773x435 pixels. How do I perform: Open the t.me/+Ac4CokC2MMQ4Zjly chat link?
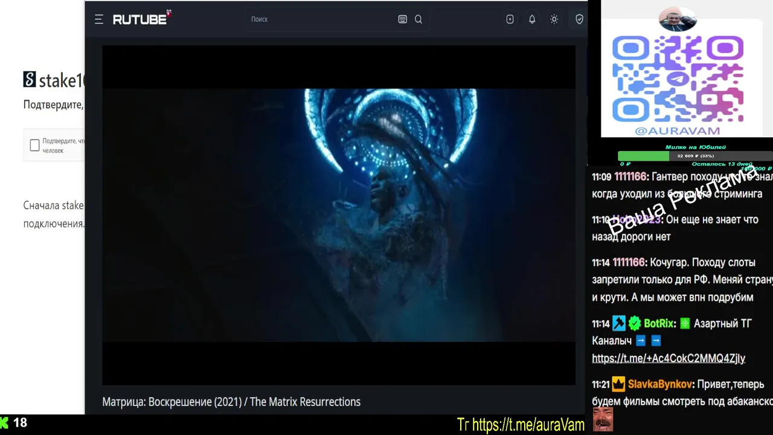(669, 358)
